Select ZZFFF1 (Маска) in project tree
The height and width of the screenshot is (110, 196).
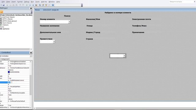coord(7,19)
